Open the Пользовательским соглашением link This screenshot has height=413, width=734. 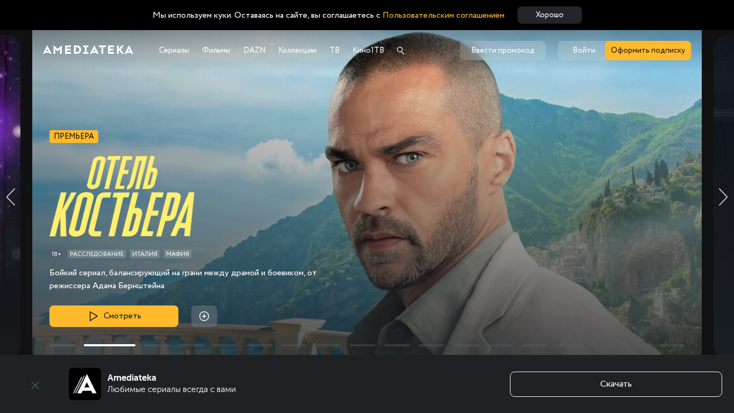pos(443,15)
